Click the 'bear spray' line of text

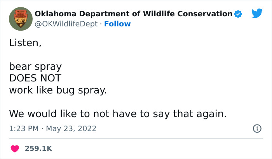tap(35, 67)
